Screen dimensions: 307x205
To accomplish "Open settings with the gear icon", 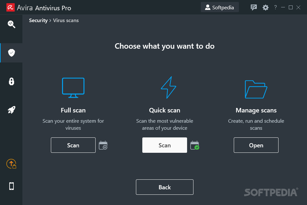I will click(265, 7).
